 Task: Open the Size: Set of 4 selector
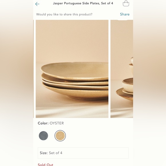(83, 153)
